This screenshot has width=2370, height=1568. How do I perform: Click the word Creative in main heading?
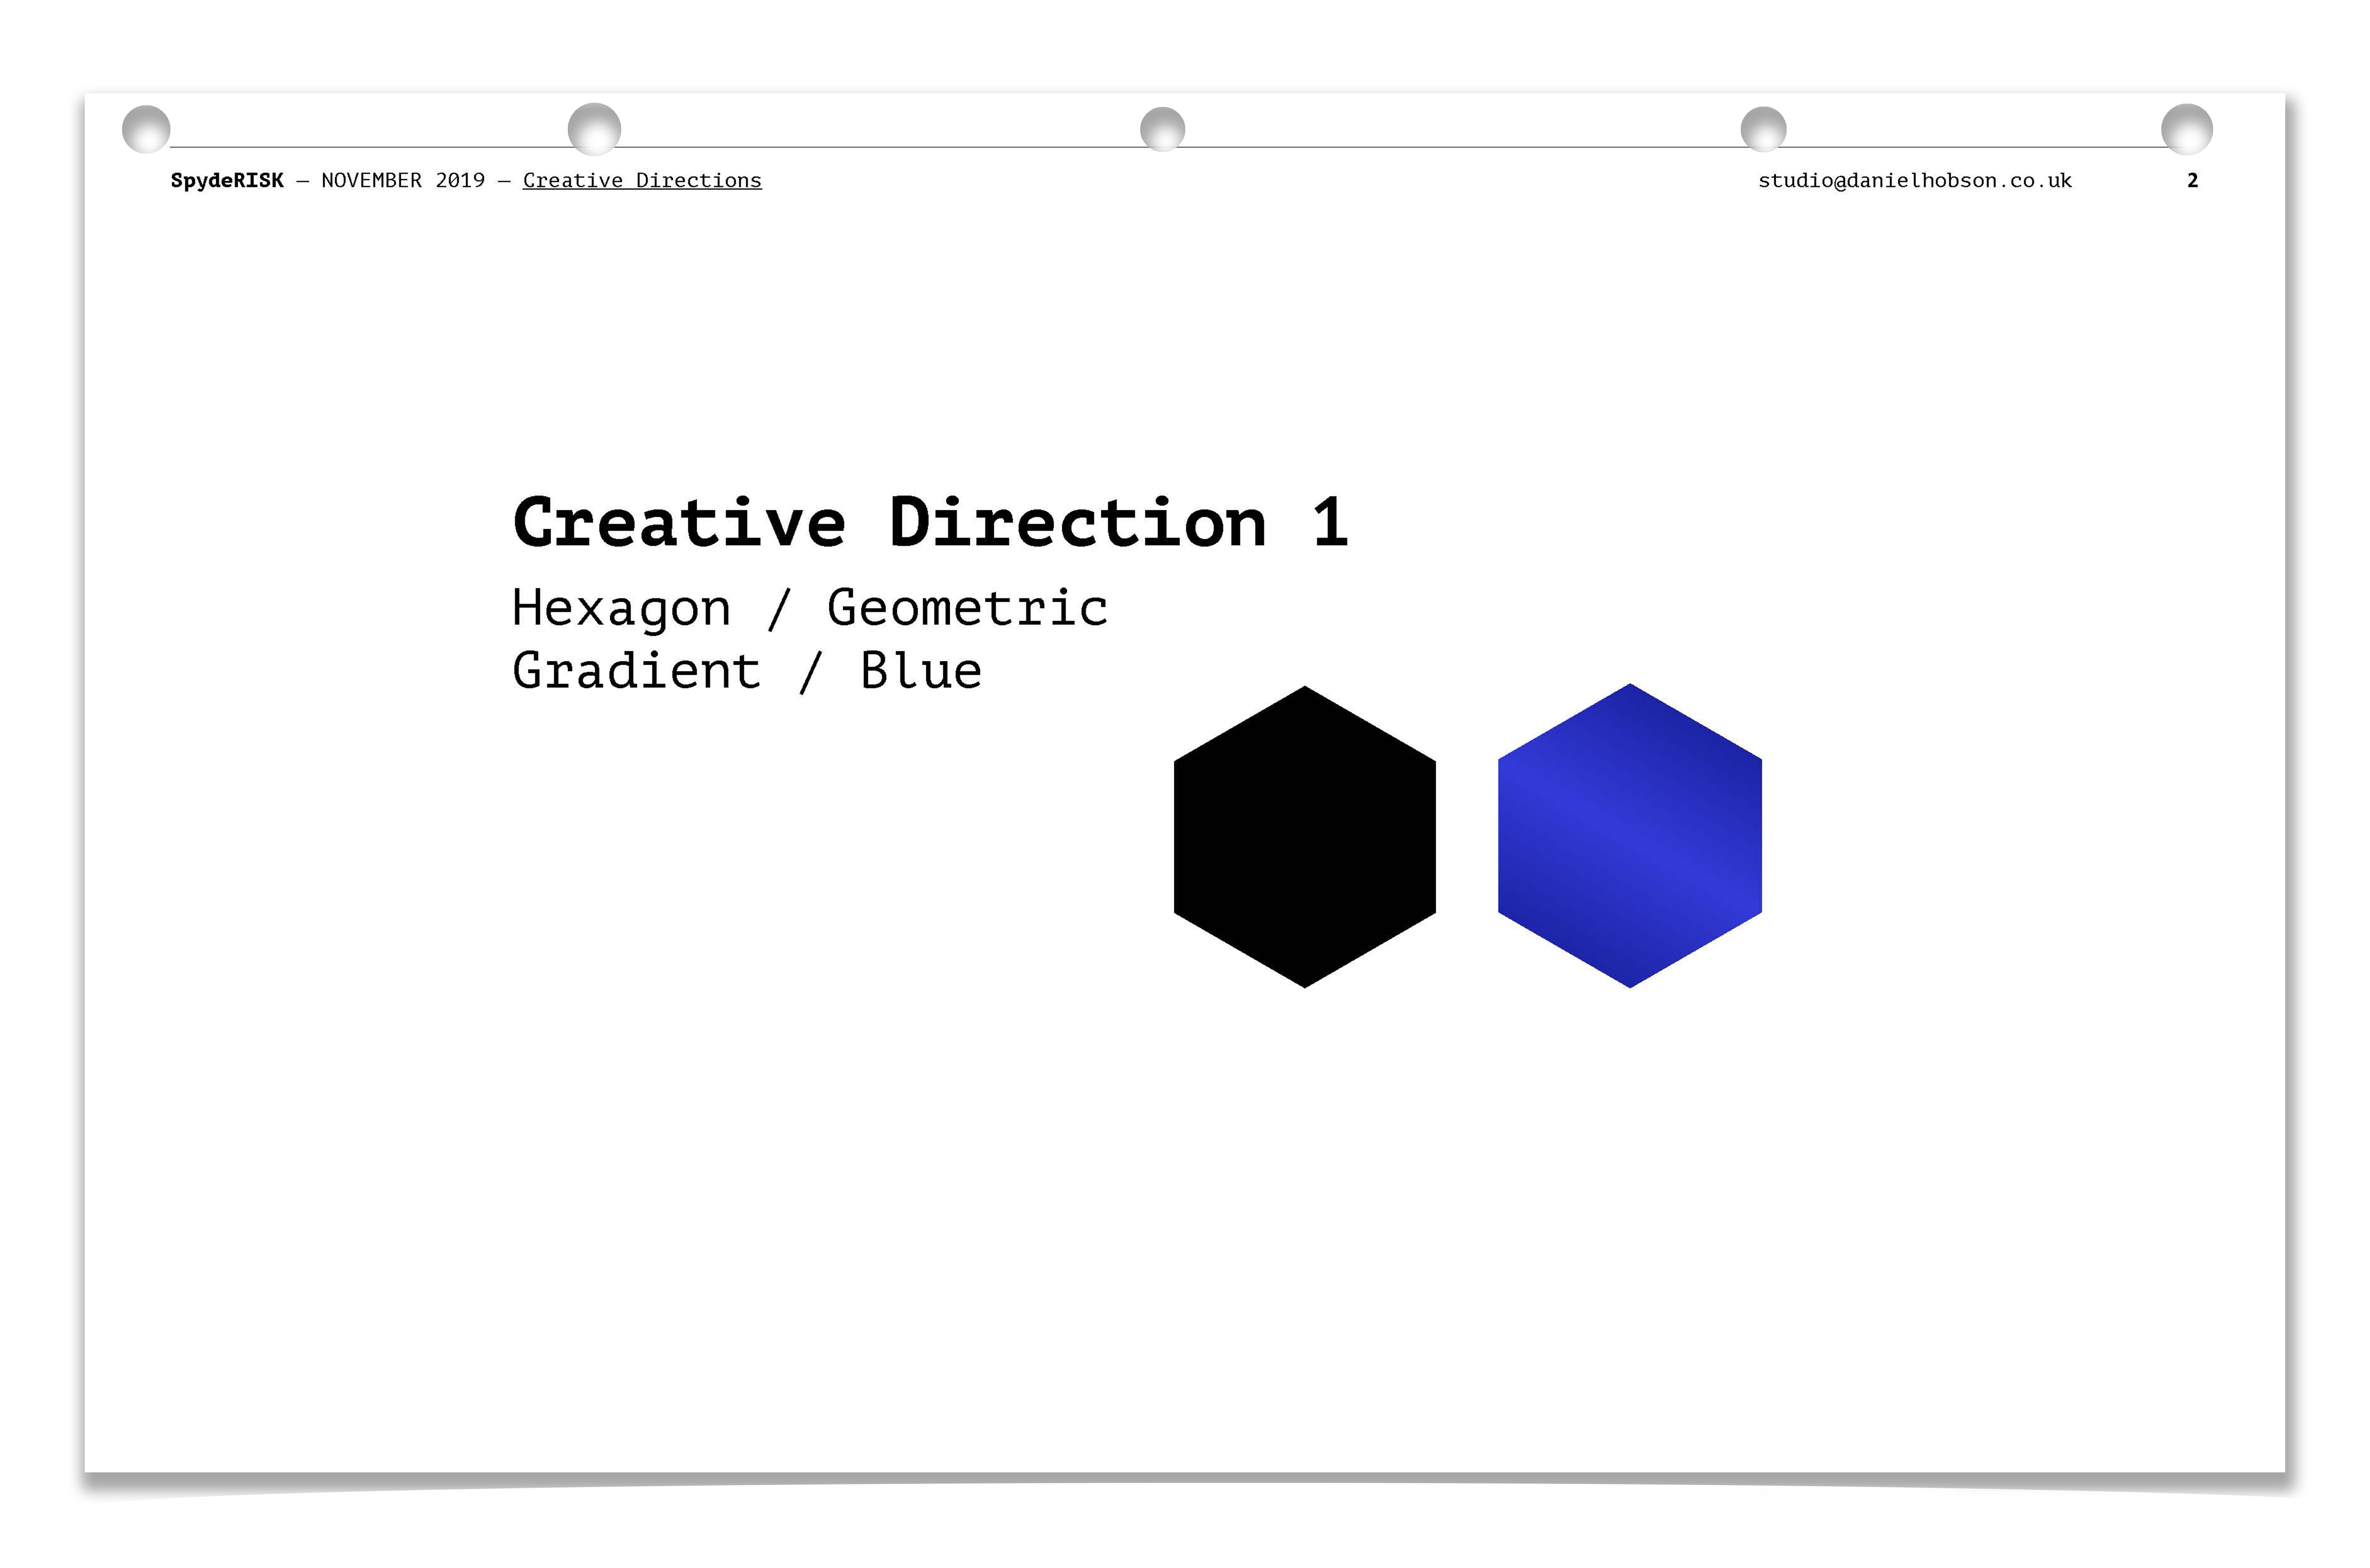coord(679,522)
